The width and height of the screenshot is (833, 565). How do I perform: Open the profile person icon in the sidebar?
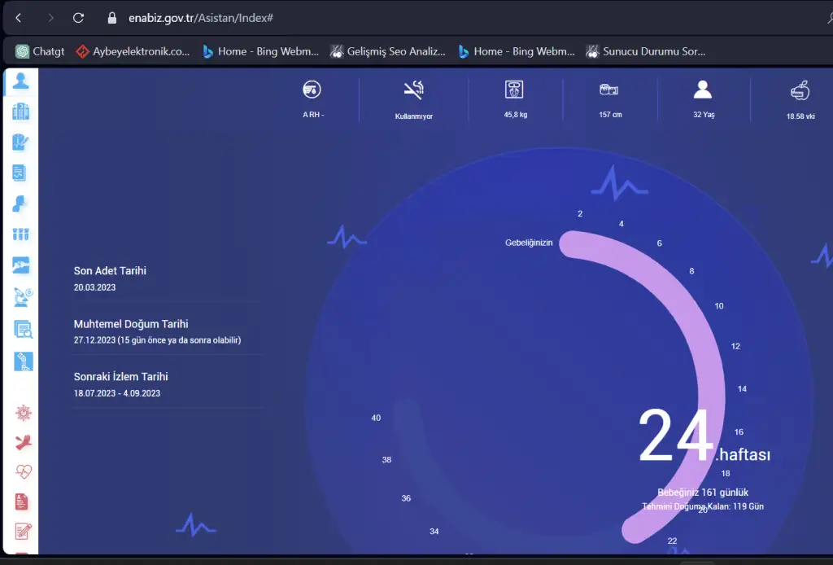(x=20, y=81)
